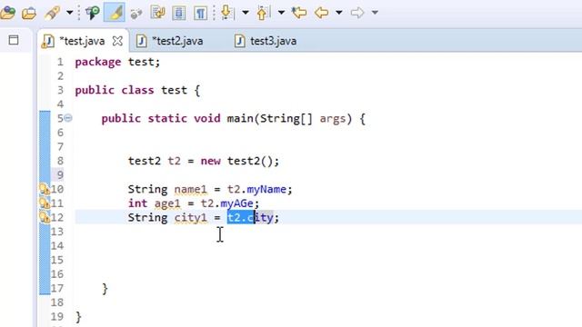Click the closing brace on line 17
Viewport: 582px width, 327px height.
105,289
